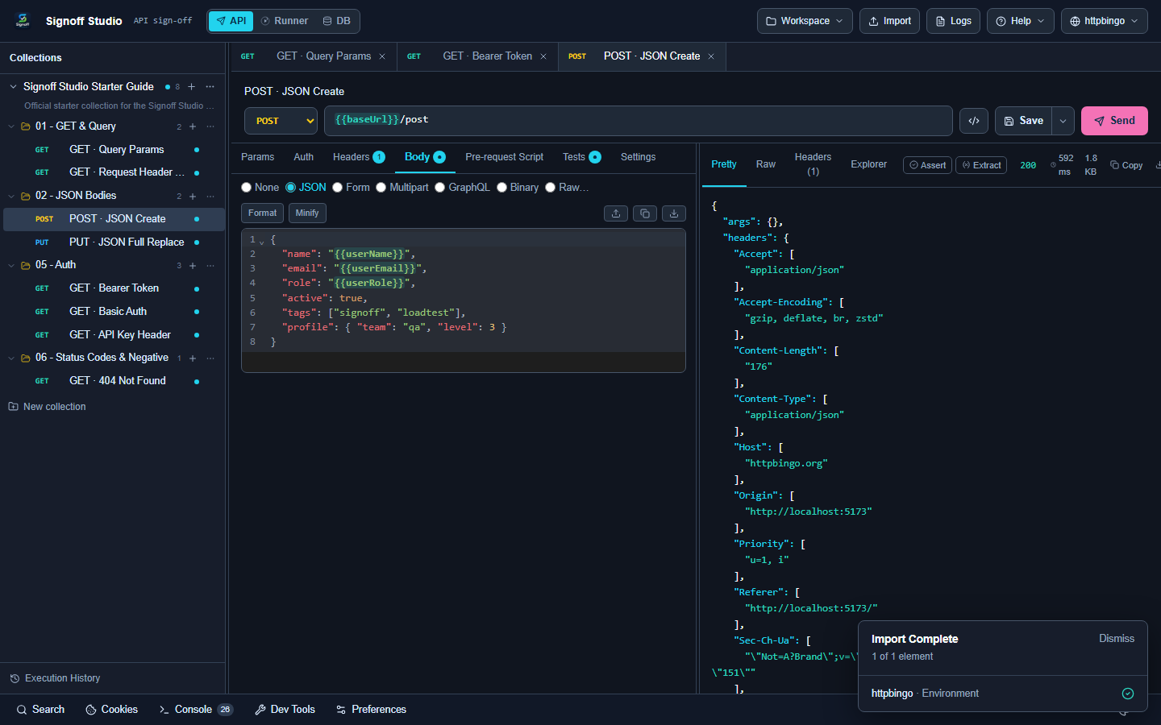This screenshot has height=725, width=1161.
Task: Select the GraphQL body type radio
Action: (x=440, y=188)
